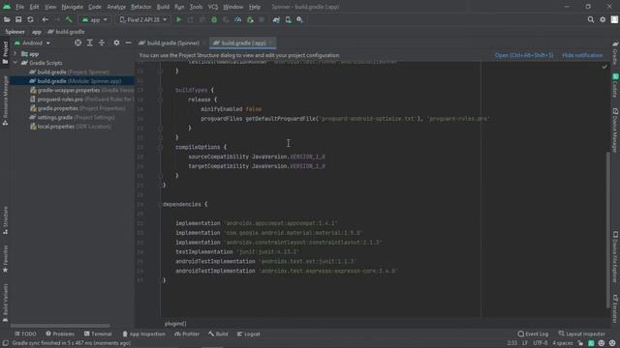Toggle the Resource Manager side panel
The image size is (620, 348).
pos(5,101)
